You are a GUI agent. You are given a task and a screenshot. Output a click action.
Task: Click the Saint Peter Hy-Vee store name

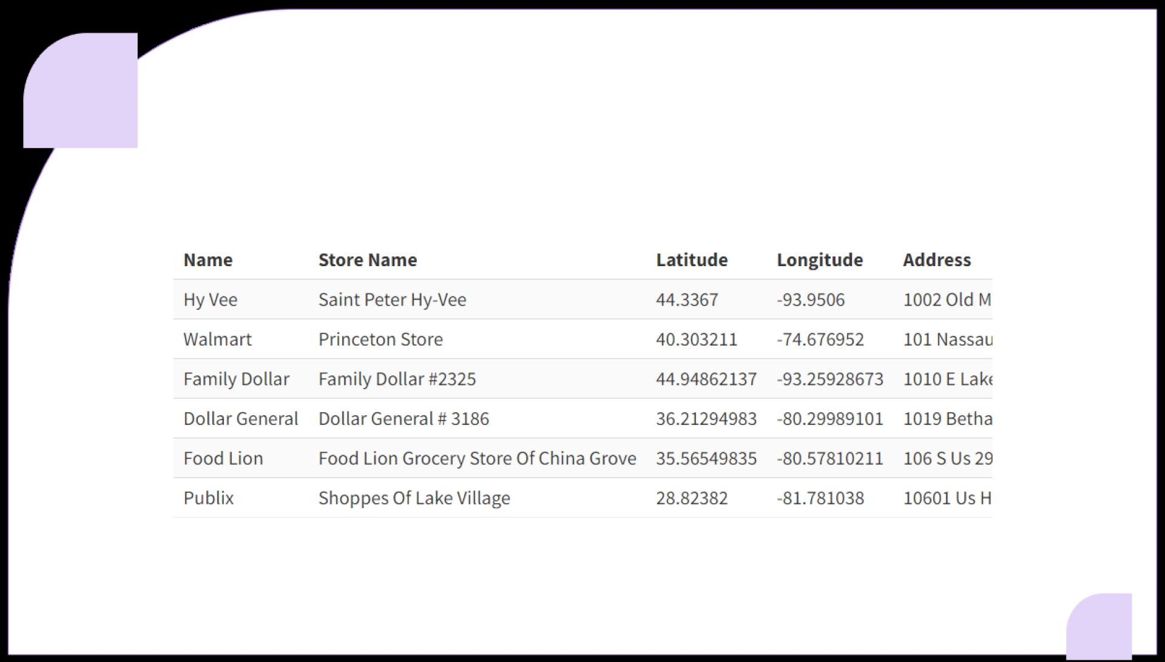pyautogui.click(x=392, y=299)
